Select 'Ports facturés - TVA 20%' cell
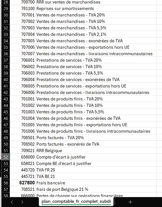Viewport: 162px width, 207px height. pos(96,138)
